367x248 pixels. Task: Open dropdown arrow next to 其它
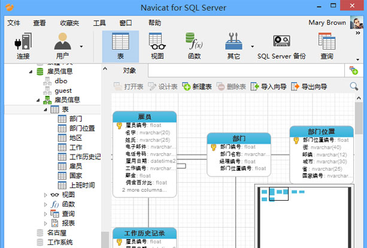tap(252, 46)
